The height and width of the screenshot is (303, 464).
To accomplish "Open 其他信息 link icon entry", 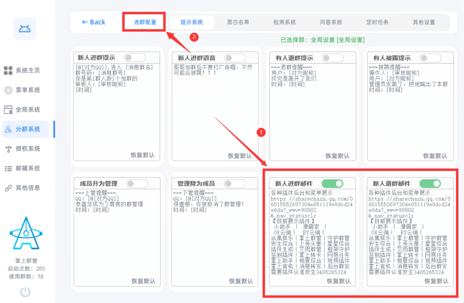I will click(x=22, y=188).
